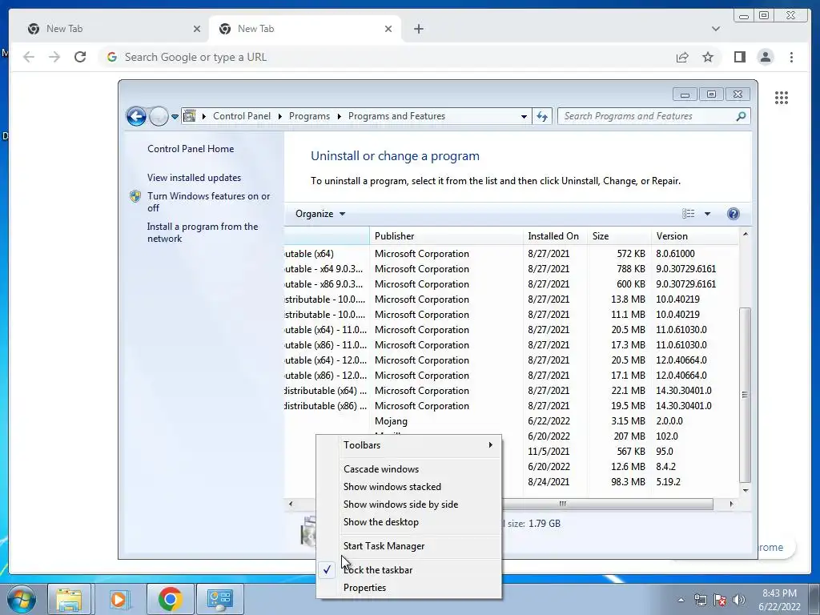Image resolution: width=820 pixels, height=615 pixels.
Task: Choose Start Task Manager
Action: (408, 546)
